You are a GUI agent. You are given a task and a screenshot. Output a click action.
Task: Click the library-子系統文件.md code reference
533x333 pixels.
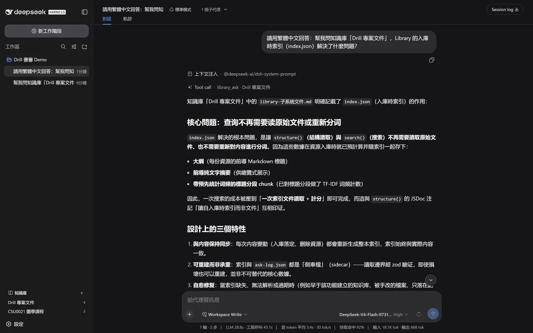coord(285,102)
